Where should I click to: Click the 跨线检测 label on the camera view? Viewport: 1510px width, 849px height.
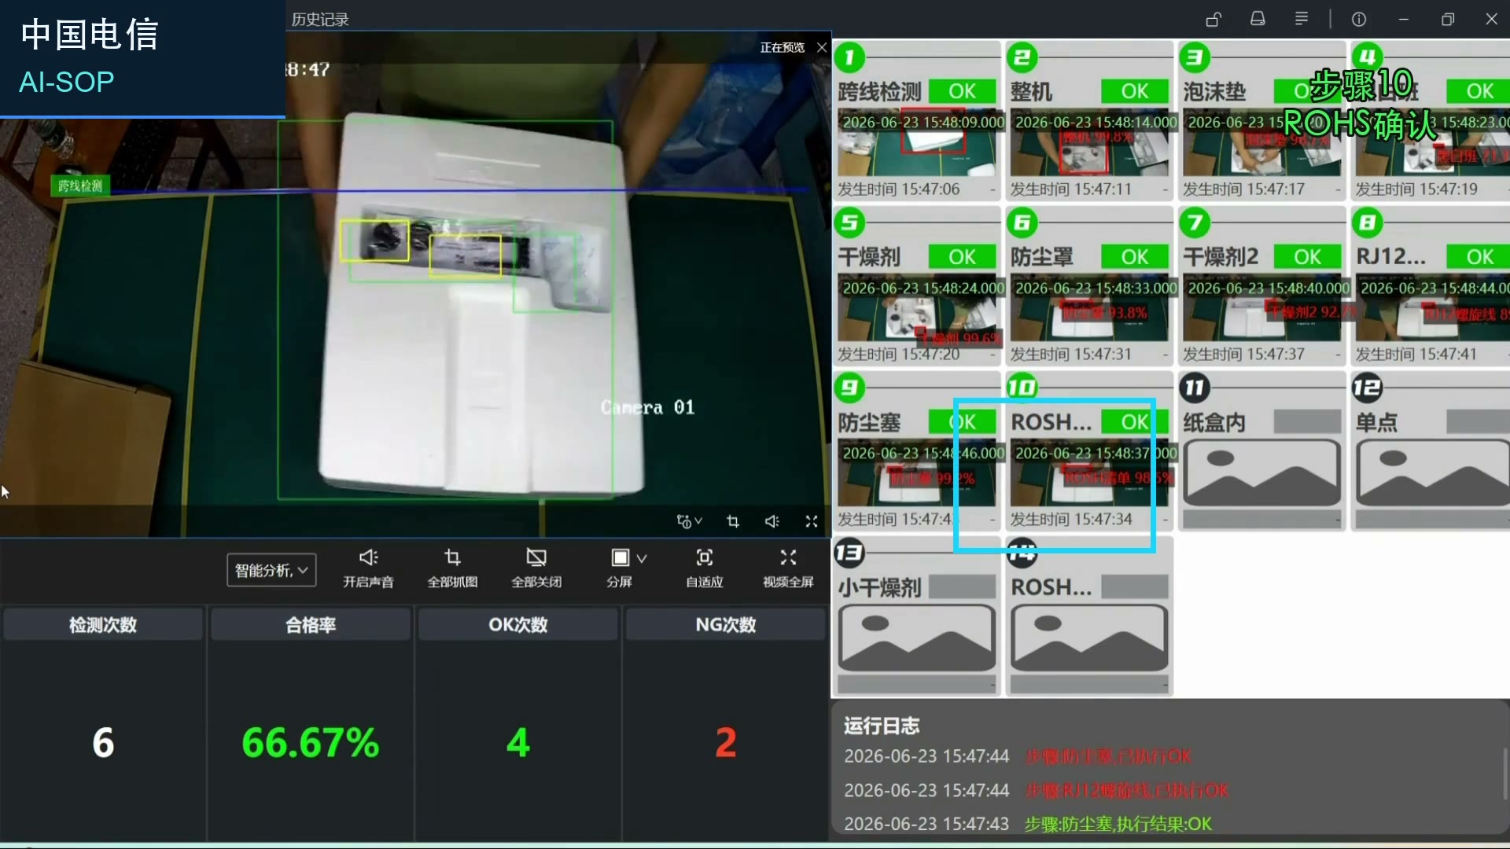click(80, 186)
